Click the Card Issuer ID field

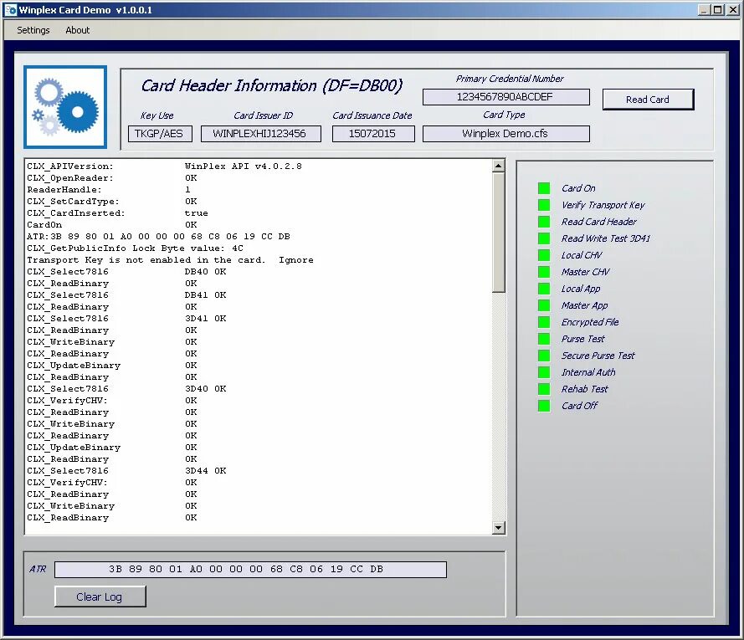[x=261, y=134]
